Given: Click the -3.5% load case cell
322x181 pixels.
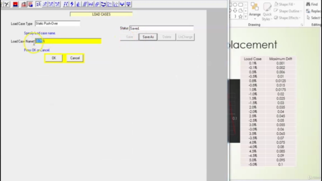Looking at the screenshot, I should point(253,138).
